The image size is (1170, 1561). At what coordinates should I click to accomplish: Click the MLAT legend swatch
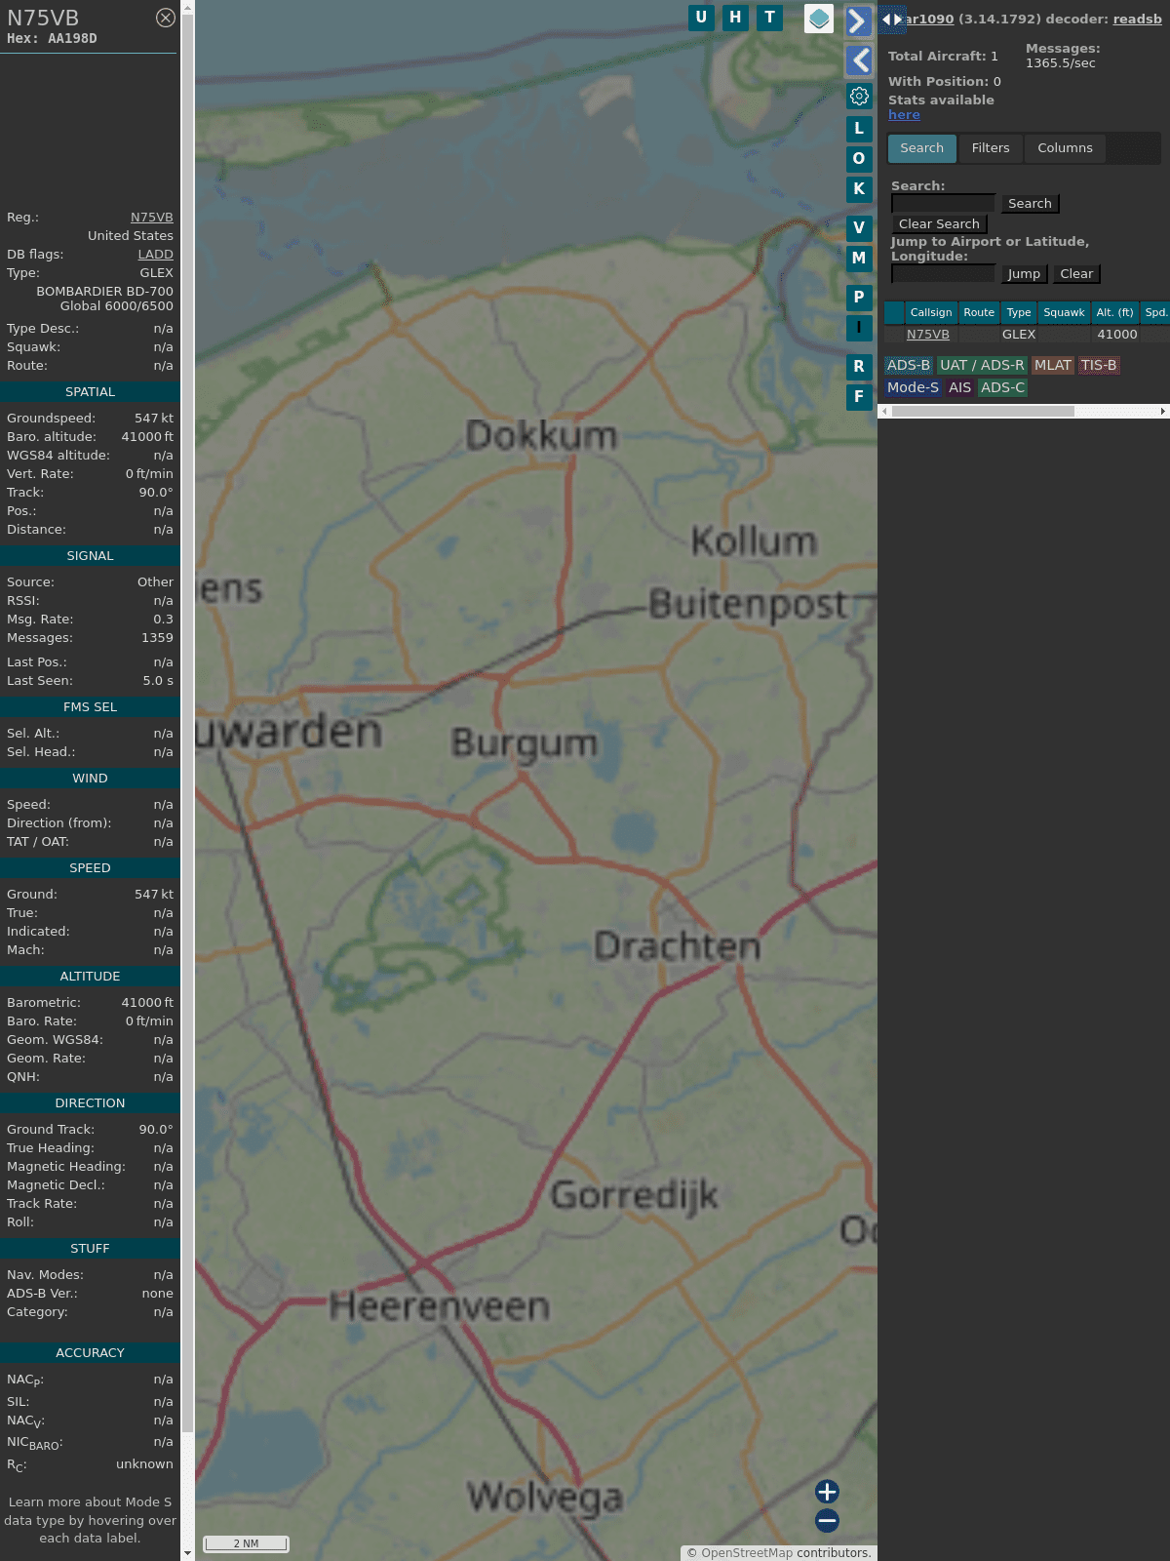[x=1053, y=365]
